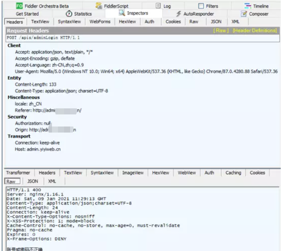Screen dimensions: 282x251
Task: Select the Origin header line
Action: pyautogui.click(x=46, y=130)
